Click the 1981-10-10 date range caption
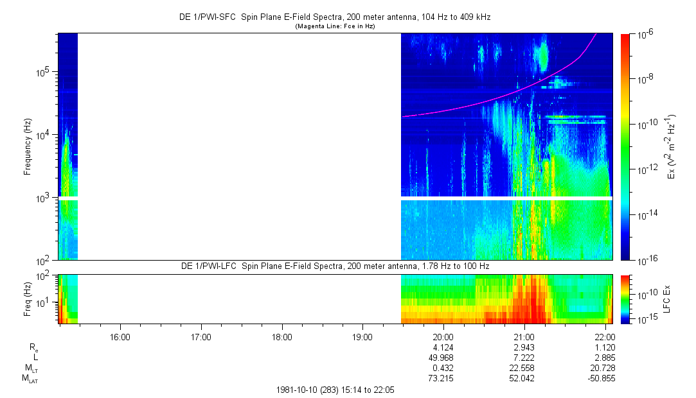 pyautogui.click(x=334, y=390)
